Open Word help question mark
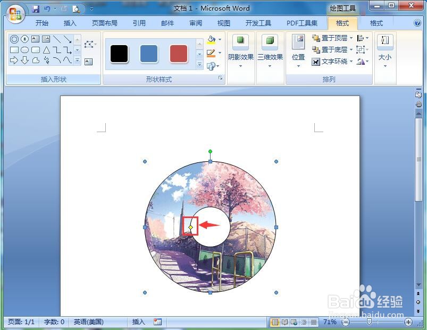The height and width of the screenshot is (330, 427). (417, 23)
